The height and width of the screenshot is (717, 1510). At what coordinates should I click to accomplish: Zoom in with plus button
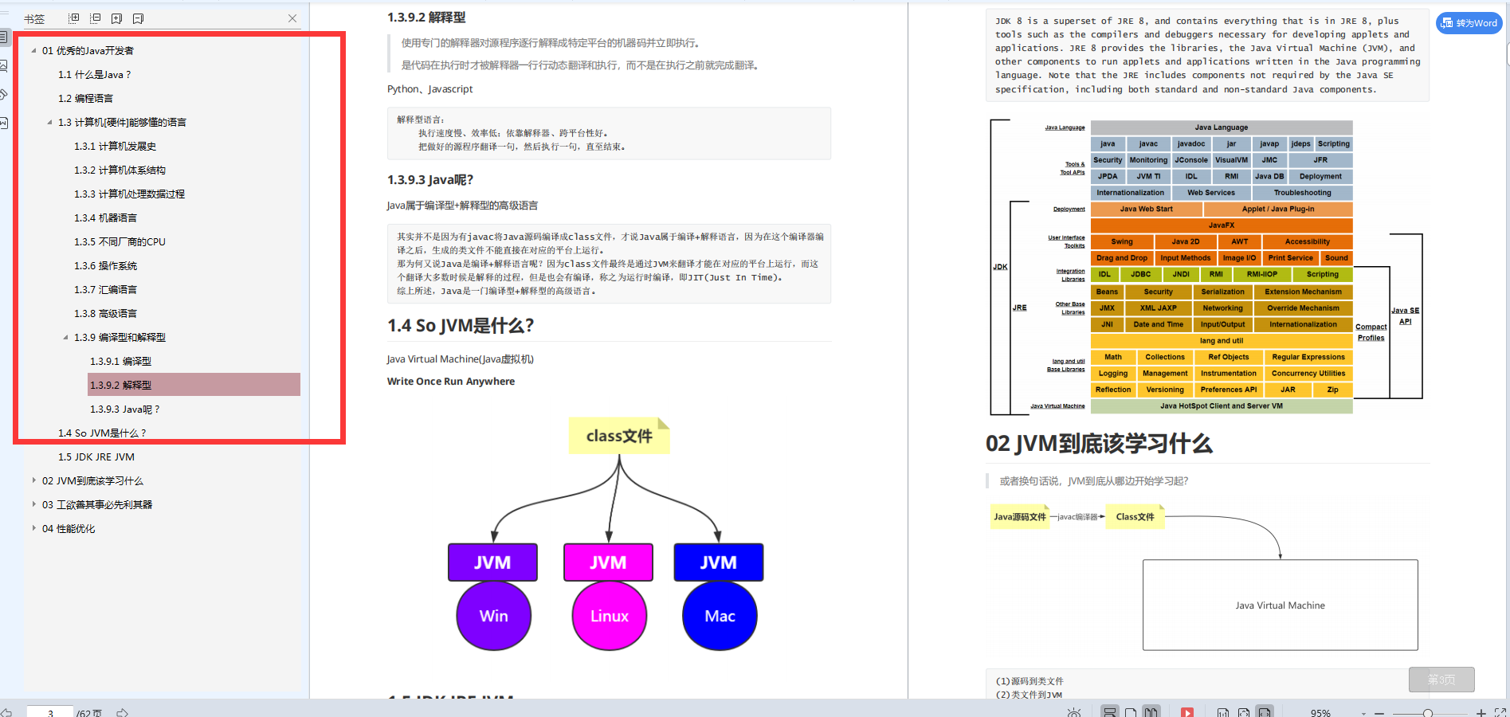click(1481, 713)
